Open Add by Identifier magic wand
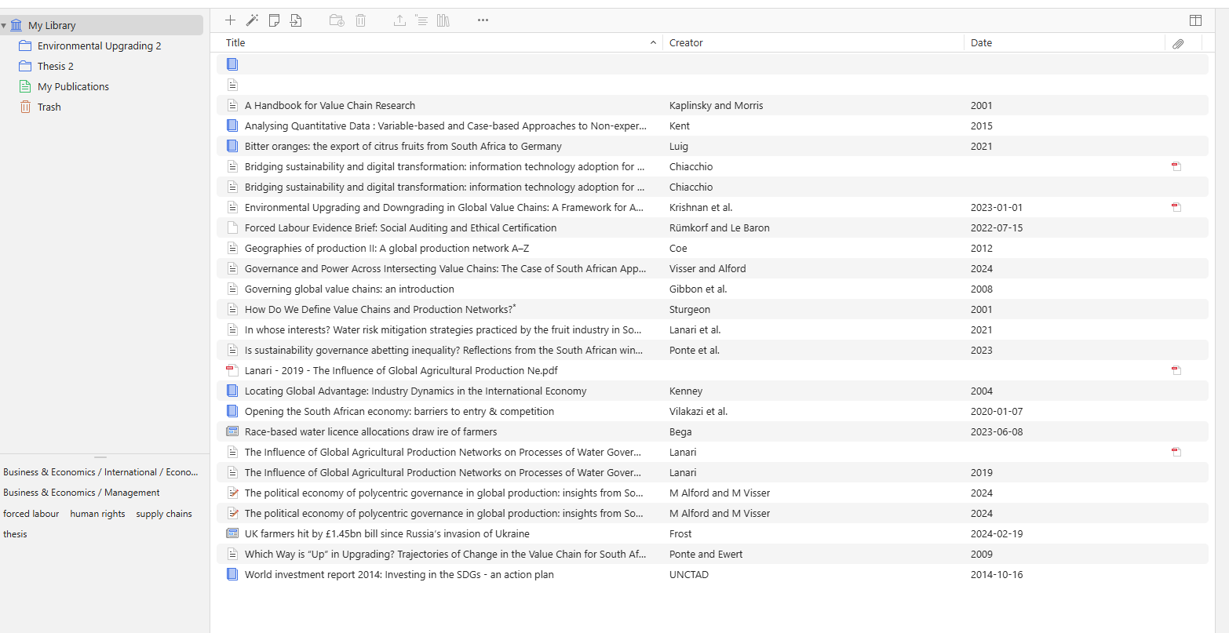 click(x=252, y=20)
